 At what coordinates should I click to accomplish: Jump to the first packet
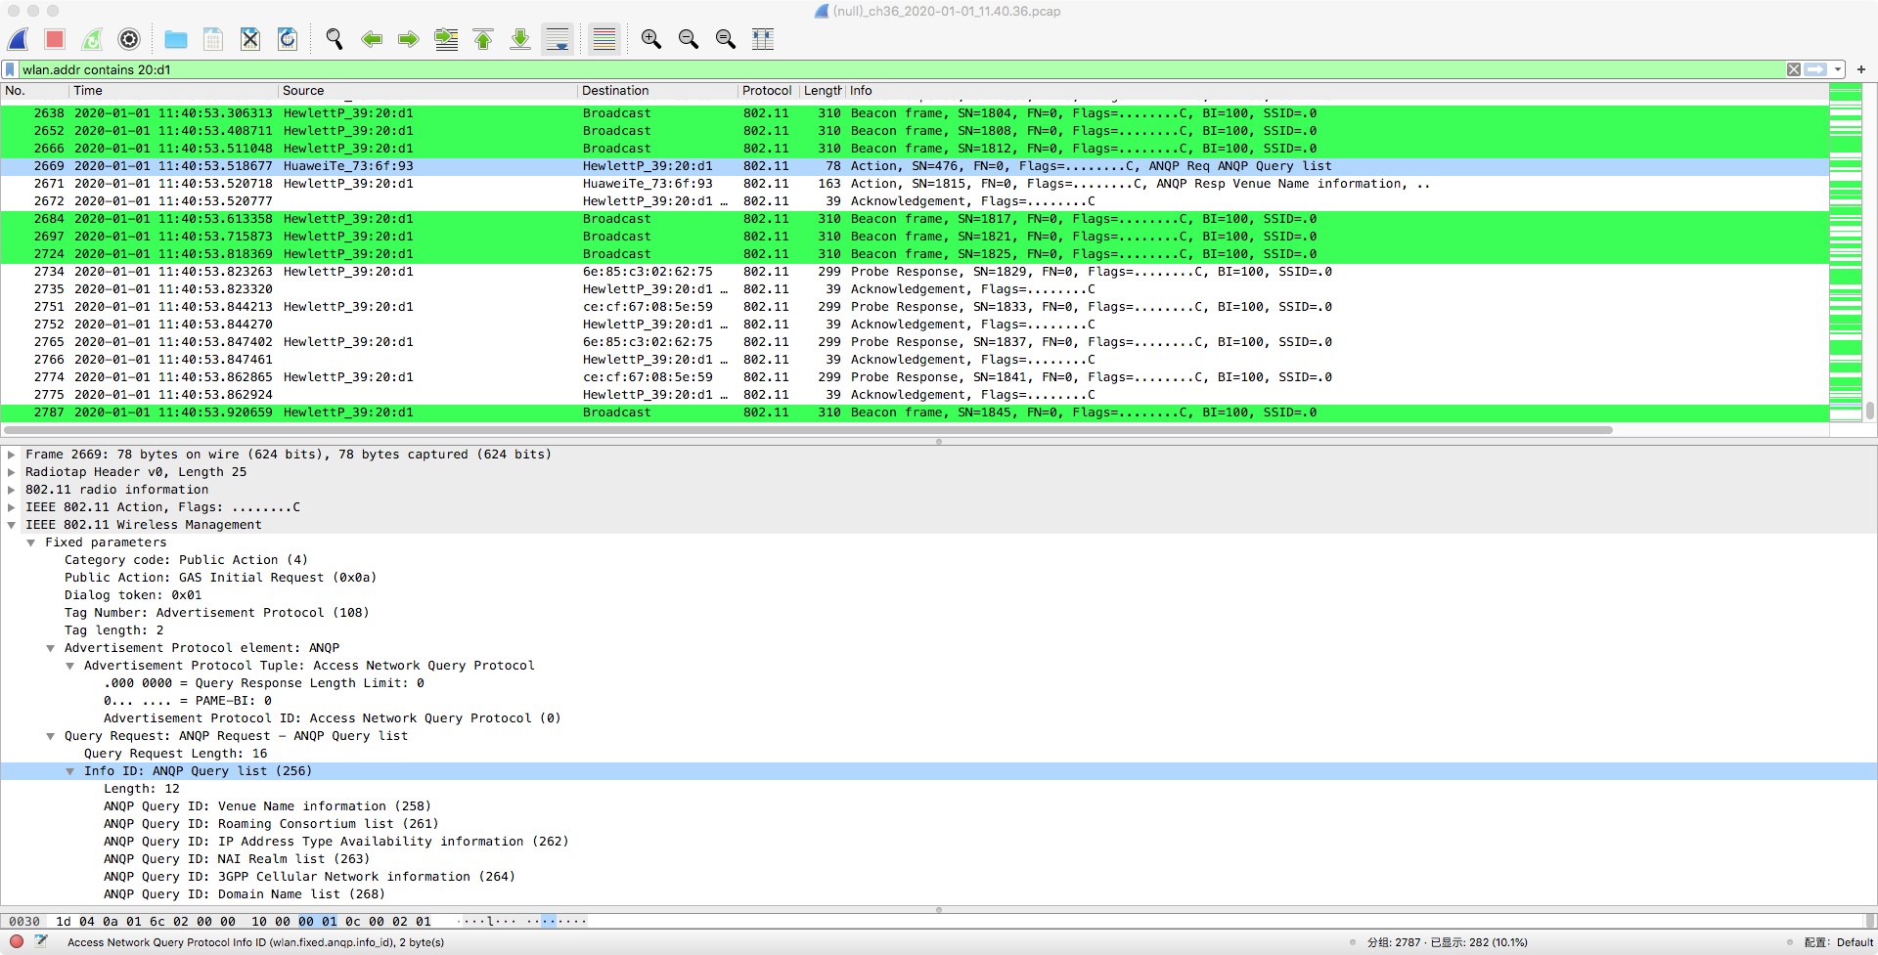click(x=483, y=39)
